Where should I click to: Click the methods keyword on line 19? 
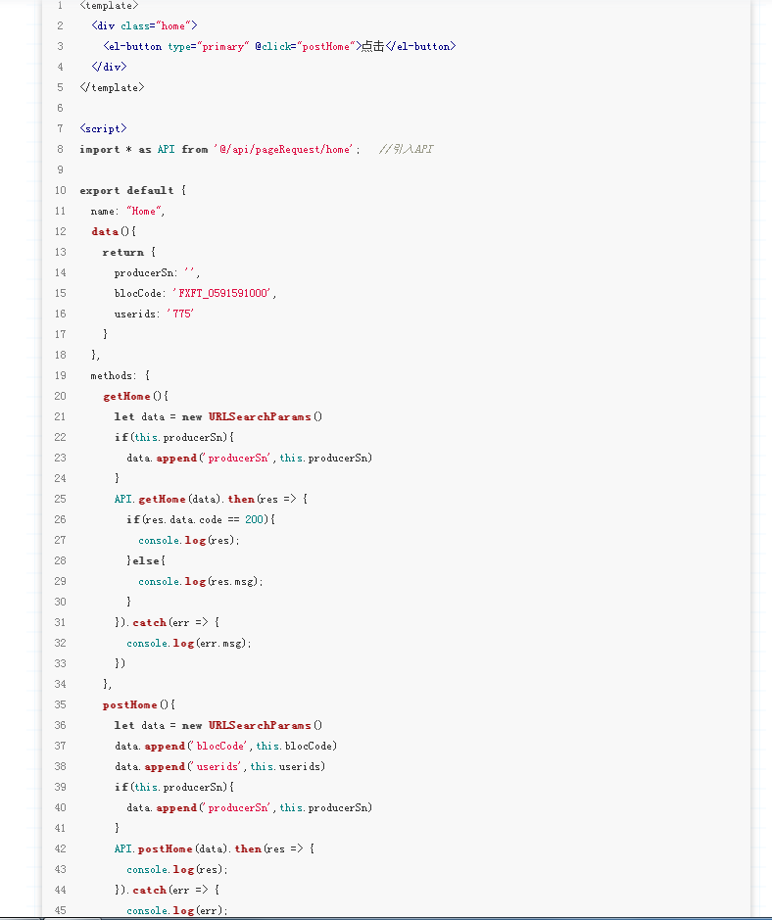click(x=115, y=375)
